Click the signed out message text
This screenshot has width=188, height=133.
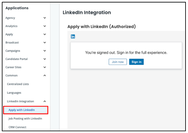pos(126,53)
